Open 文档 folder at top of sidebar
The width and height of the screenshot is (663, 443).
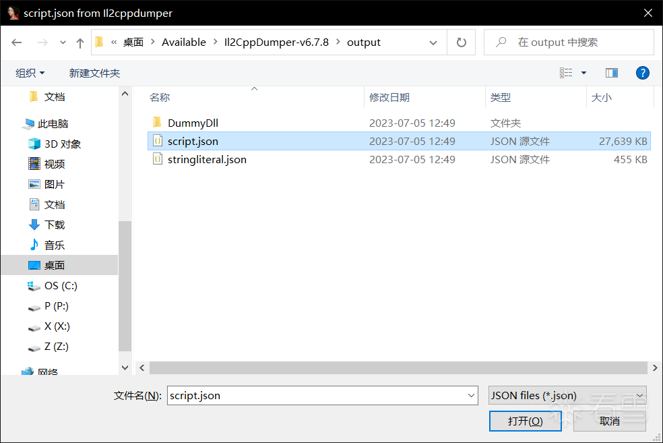click(55, 97)
